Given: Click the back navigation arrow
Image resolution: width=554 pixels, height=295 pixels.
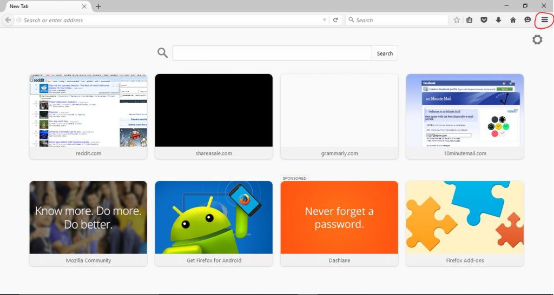Looking at the screenshot, I should pos(8,20).
